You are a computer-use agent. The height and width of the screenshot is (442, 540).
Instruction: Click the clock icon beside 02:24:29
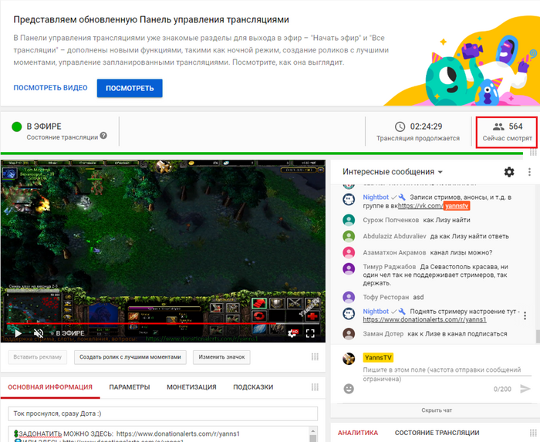[x=400, y=127]
